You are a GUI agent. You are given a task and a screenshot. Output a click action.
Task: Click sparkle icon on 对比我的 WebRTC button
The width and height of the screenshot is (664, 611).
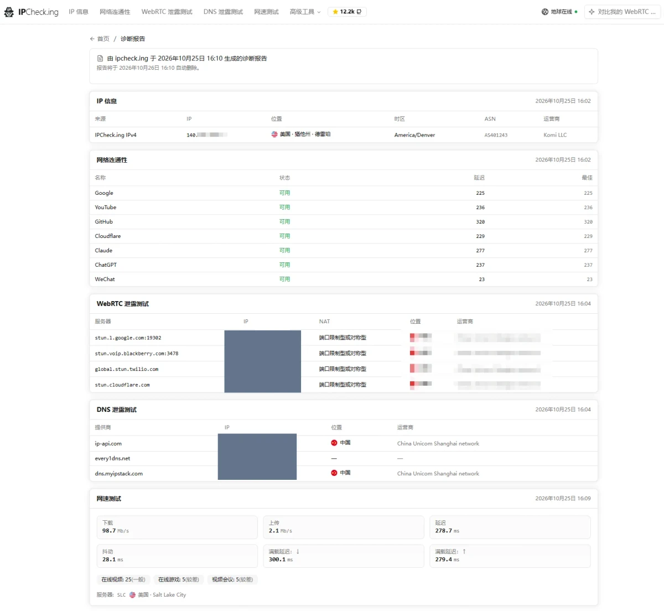click(592, 12)
